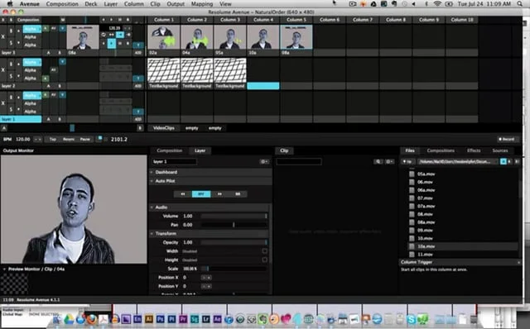530x329 pixels.
Task: Collapse the Transform section
Action: click(152, 233)
